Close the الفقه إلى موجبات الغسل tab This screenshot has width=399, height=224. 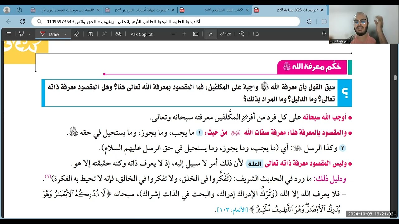click(98, 10)
